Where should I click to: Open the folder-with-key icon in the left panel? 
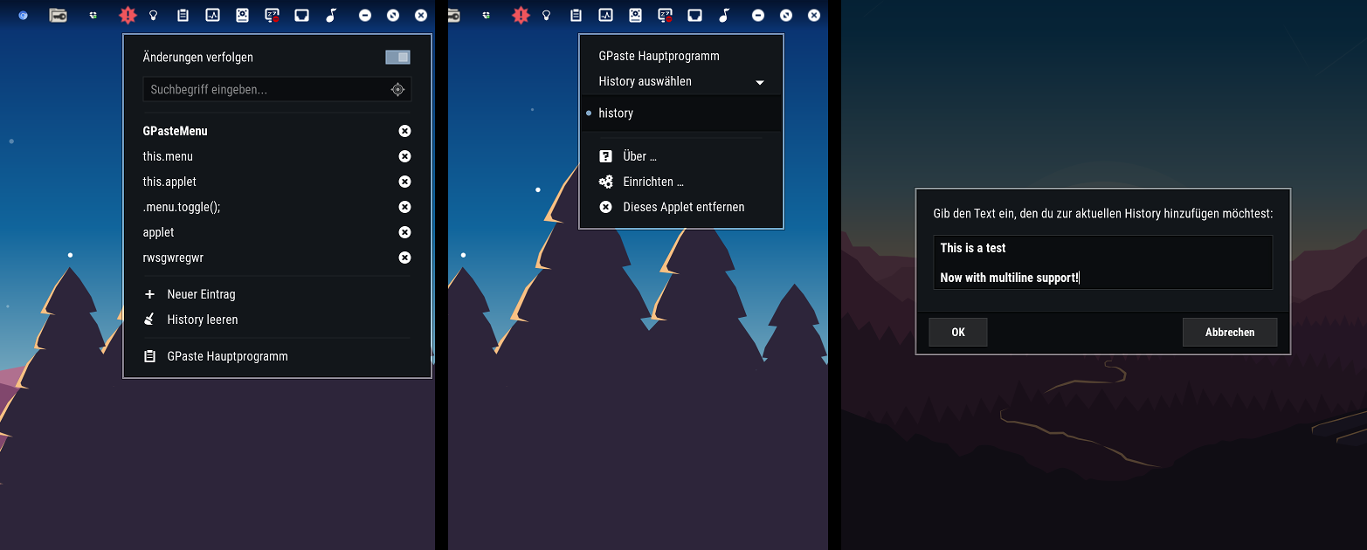click(x=58, y=15)
